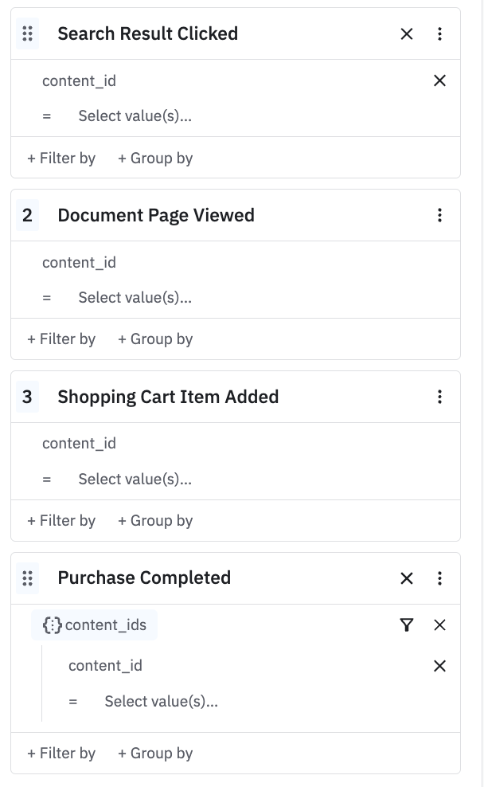
Task: Open more options for Search Result Clicked
Action: pos(439,33)
